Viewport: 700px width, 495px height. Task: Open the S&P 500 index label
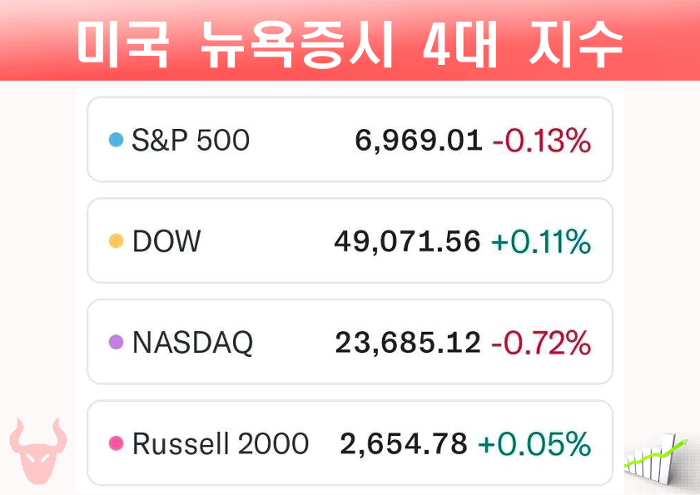coord(191,141)
